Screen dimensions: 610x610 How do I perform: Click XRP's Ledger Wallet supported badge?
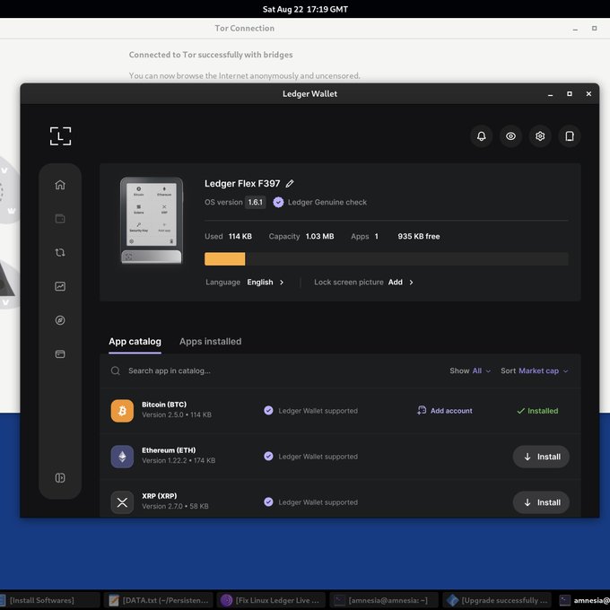(x=310, y=502)
